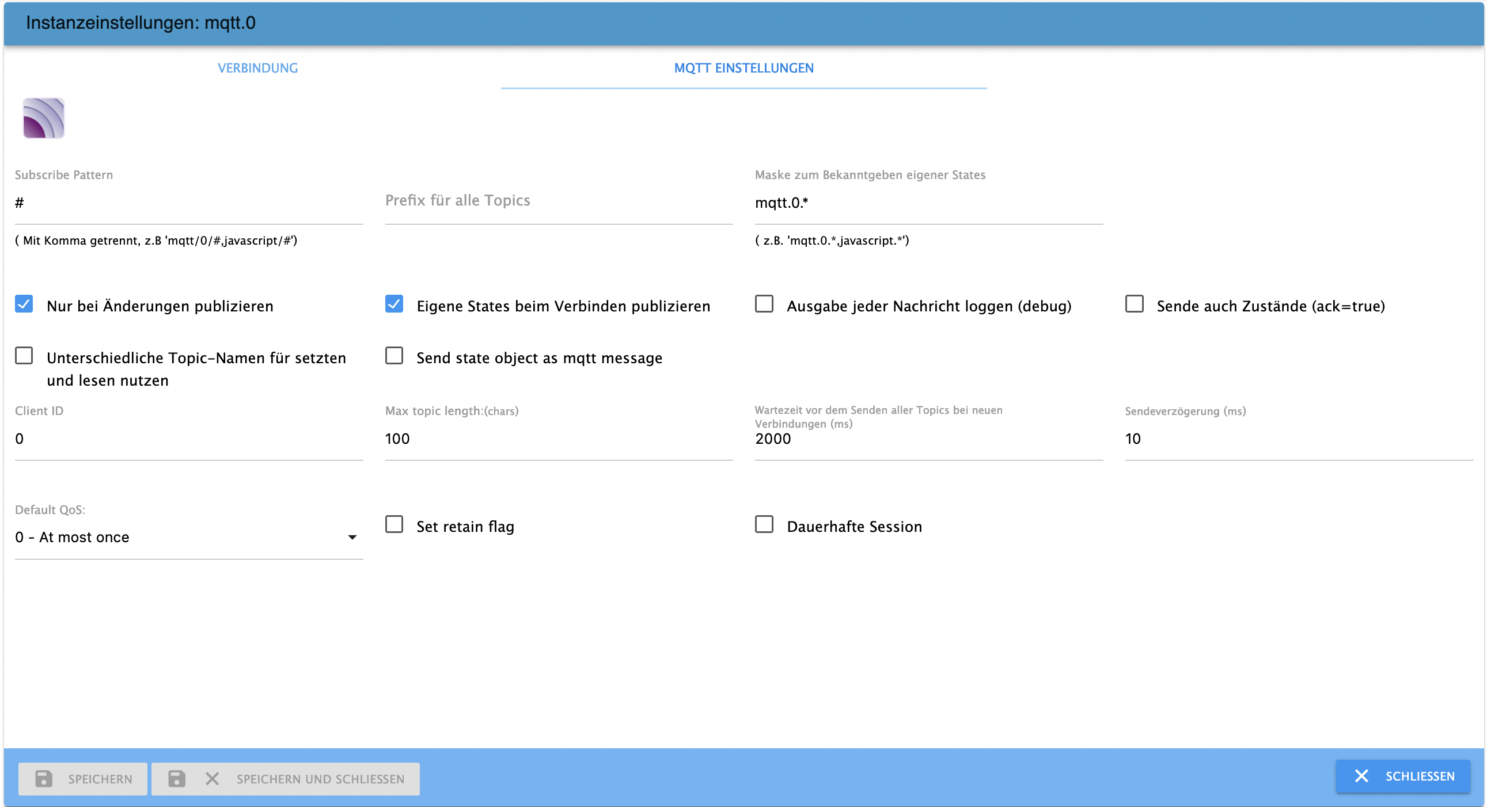Click the Default QoS dropdown arrow

tap(352, 537)
